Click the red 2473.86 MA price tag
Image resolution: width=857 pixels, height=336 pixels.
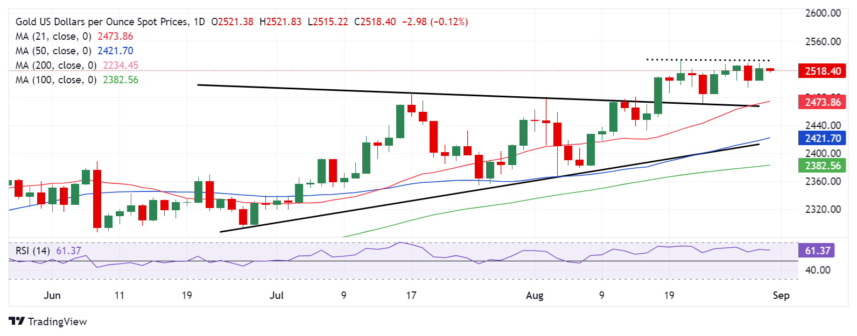(x=823, y=102)
